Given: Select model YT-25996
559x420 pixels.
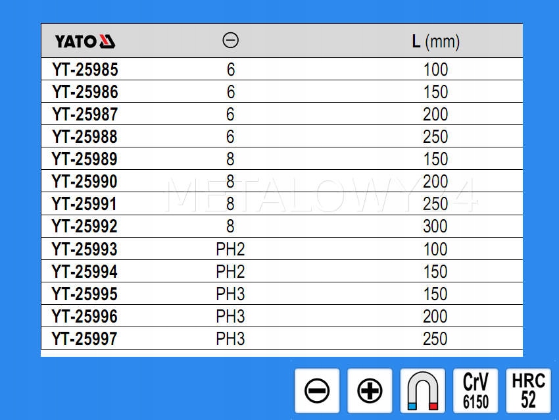Looking at the screenshot, I should (85, 317).
